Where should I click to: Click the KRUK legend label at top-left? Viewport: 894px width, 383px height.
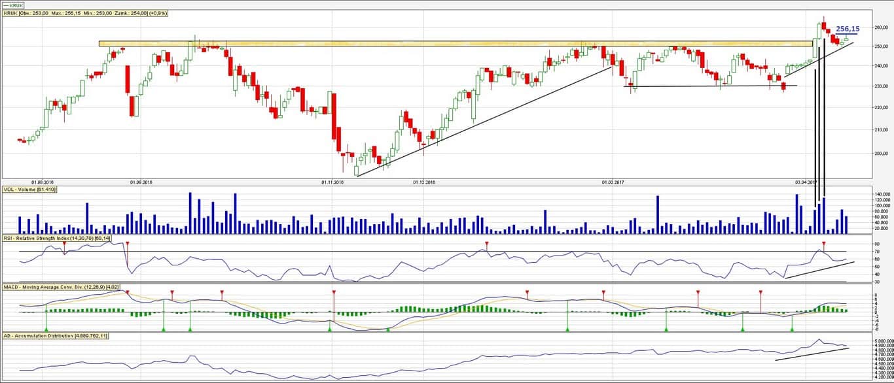14,5
